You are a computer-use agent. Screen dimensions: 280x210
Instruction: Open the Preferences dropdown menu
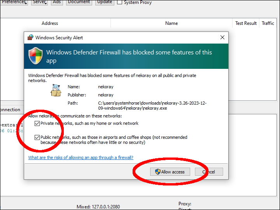tap(14, 2)
